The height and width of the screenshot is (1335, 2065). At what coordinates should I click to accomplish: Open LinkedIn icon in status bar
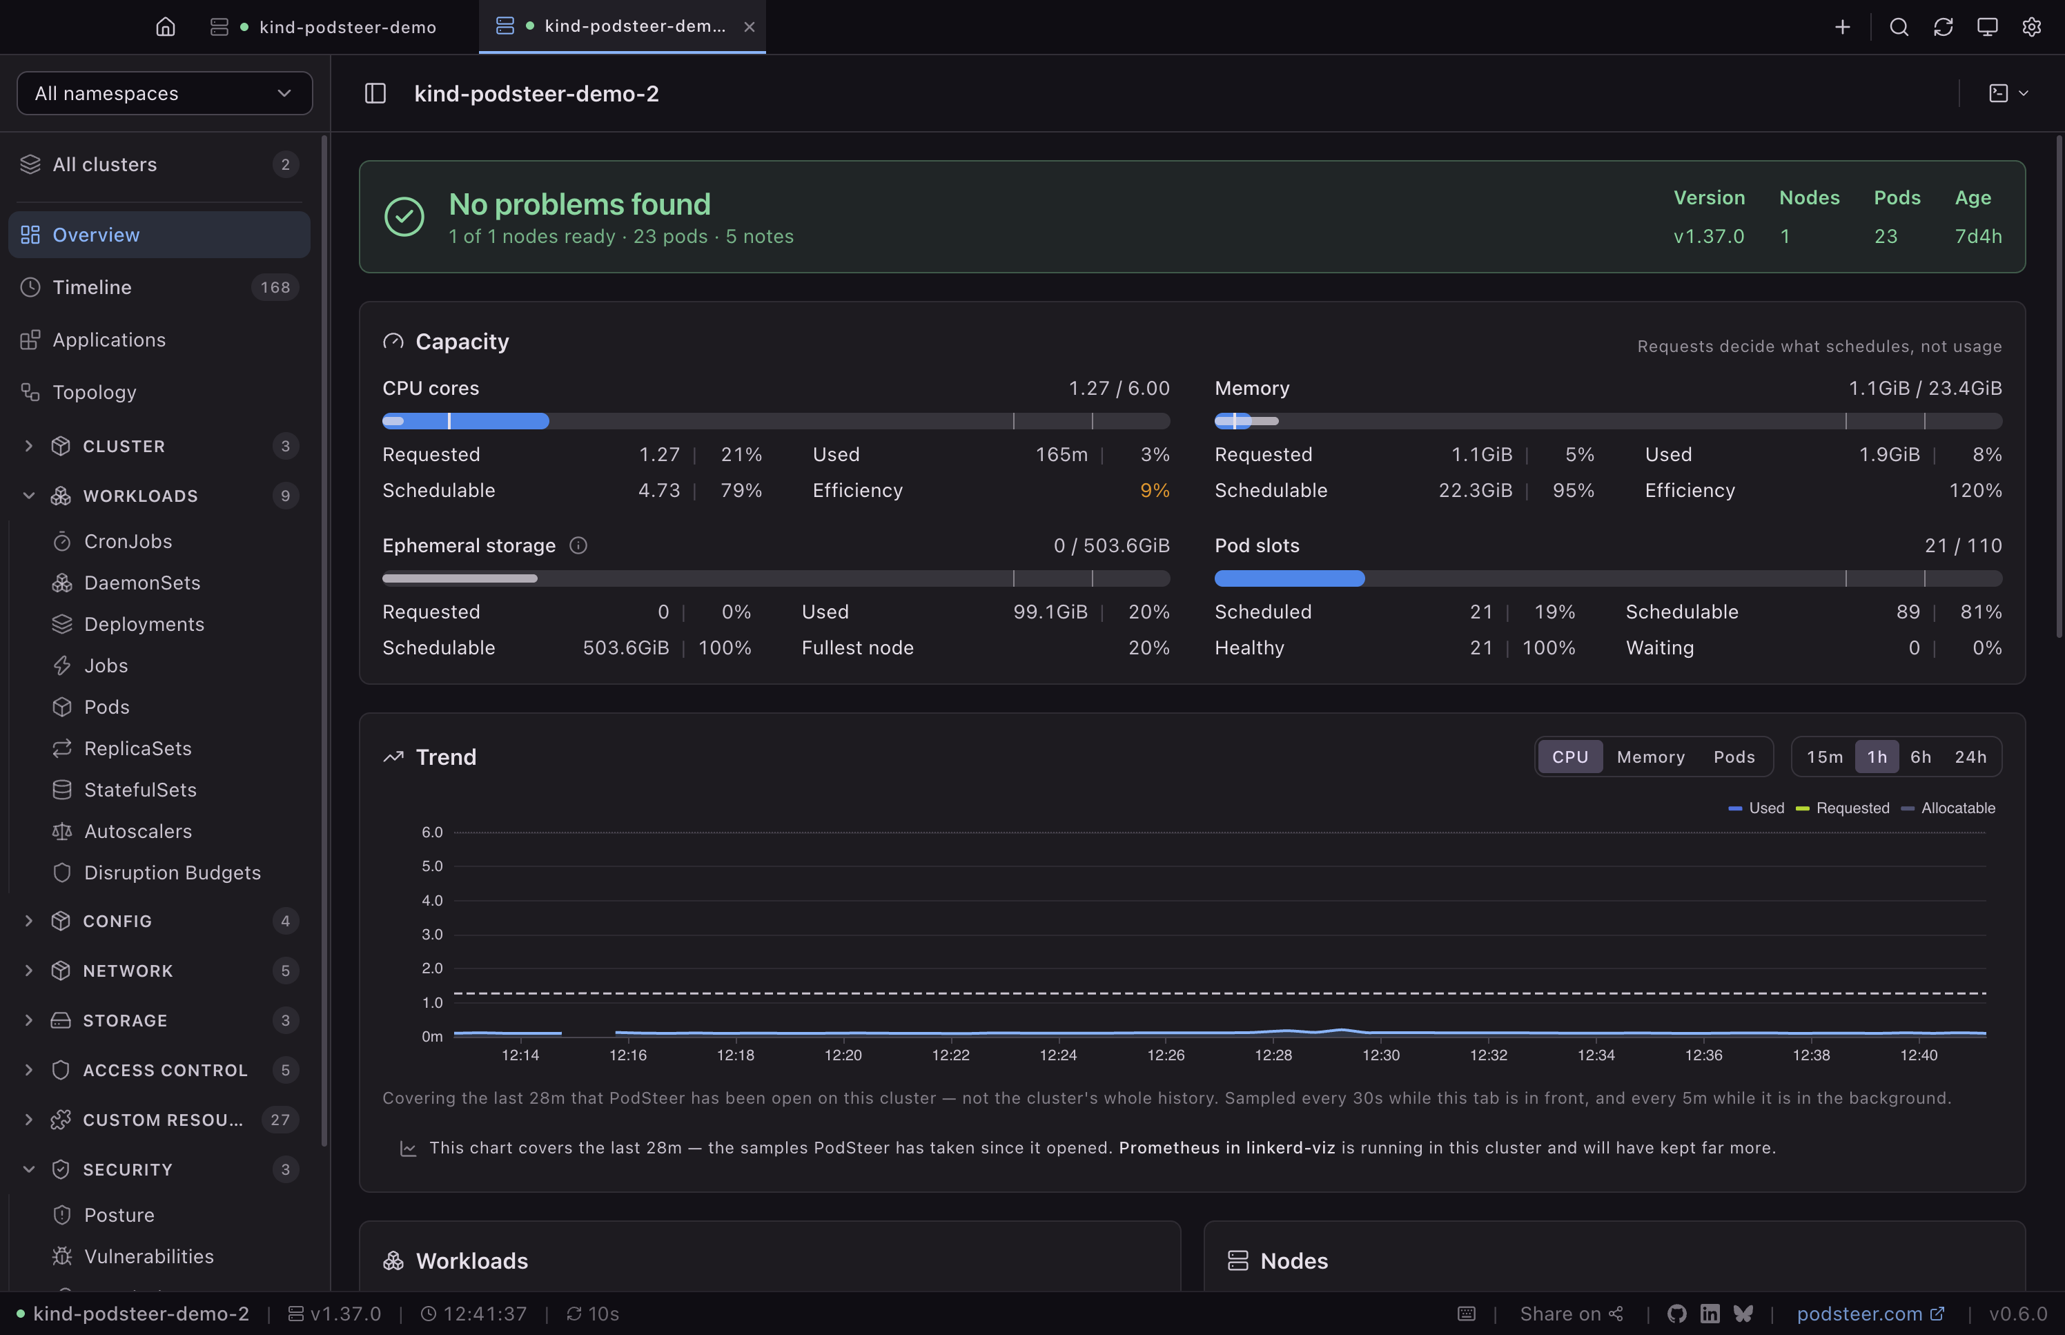click(1710, 1314)
